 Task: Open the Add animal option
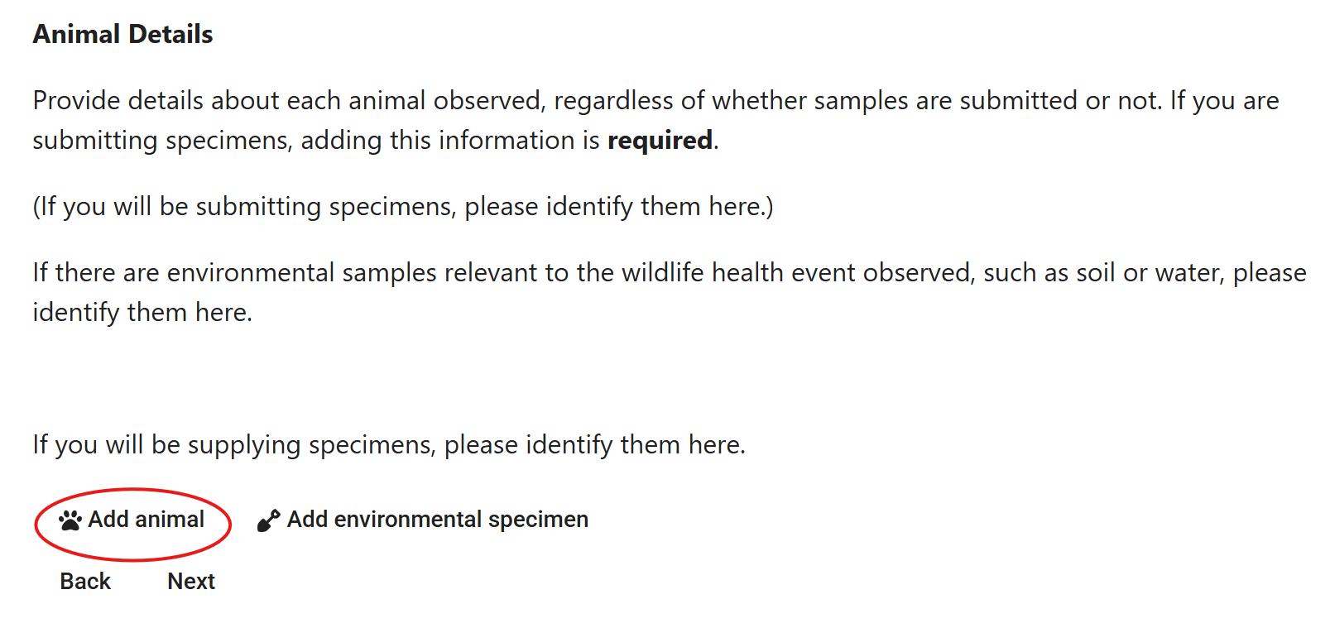tap(143, 520)
